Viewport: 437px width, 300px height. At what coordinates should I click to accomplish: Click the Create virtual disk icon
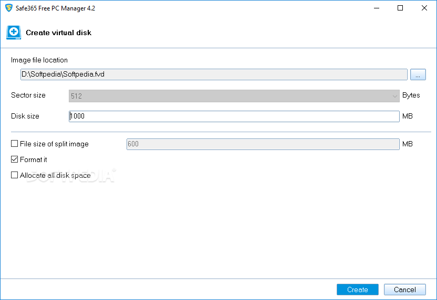coord(14,33)
